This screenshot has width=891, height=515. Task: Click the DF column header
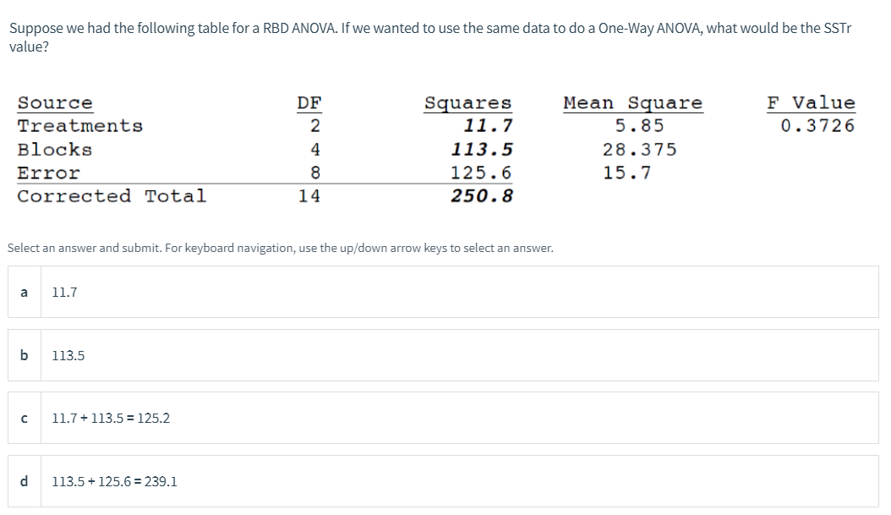pos(308,101)
